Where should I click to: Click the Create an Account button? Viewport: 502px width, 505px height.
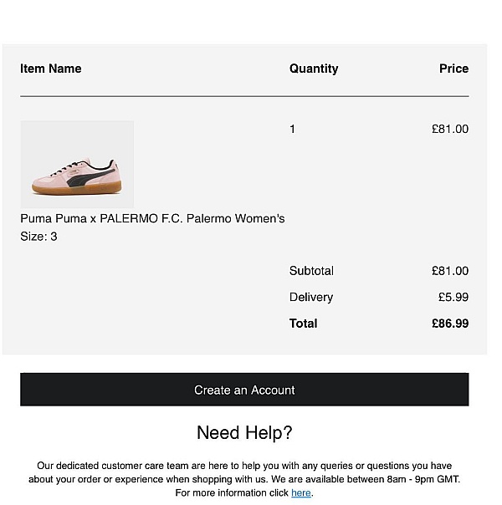[x=244, y=390]
